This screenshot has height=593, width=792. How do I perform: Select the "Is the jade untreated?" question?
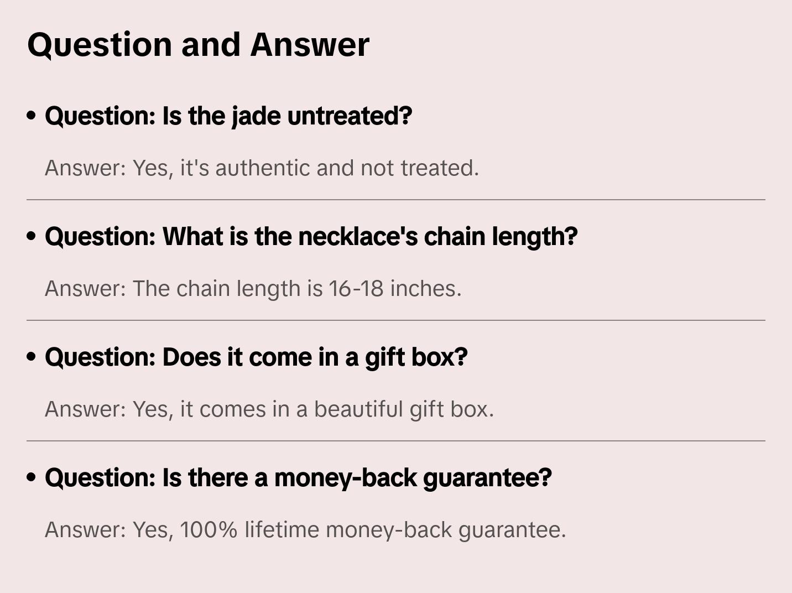(x=228, y=116)
